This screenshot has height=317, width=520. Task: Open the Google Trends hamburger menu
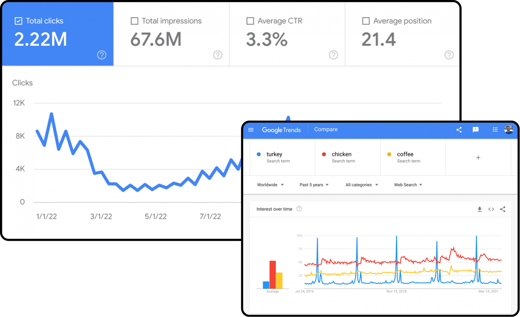pos(251,130)
